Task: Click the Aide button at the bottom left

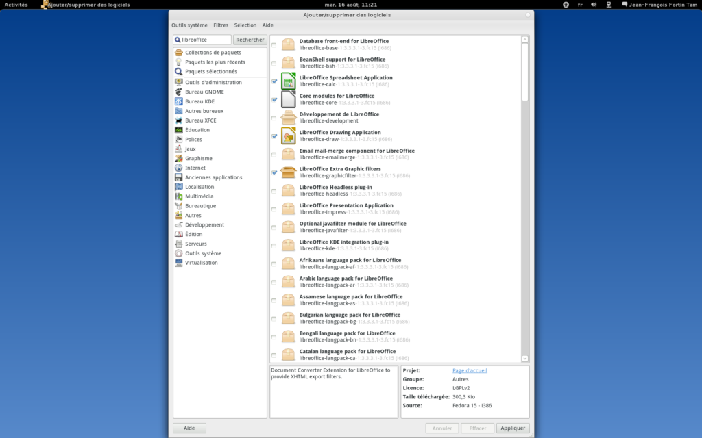Action: (x=189, y=428)
